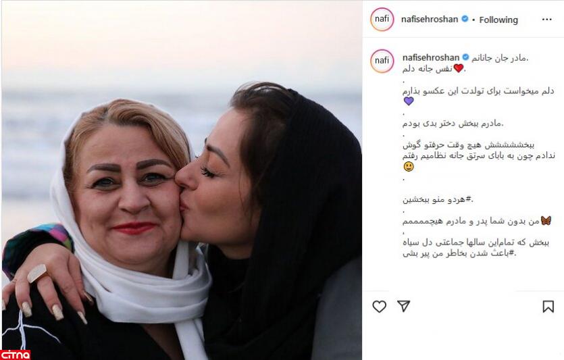Viewport: 564px width, 360px height.
Task: Open the hashtag #هردو منو ببخشین
Action: [438, 199]
